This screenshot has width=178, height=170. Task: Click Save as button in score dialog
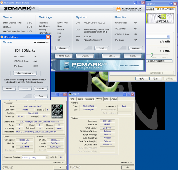click(x=41, y=88)
